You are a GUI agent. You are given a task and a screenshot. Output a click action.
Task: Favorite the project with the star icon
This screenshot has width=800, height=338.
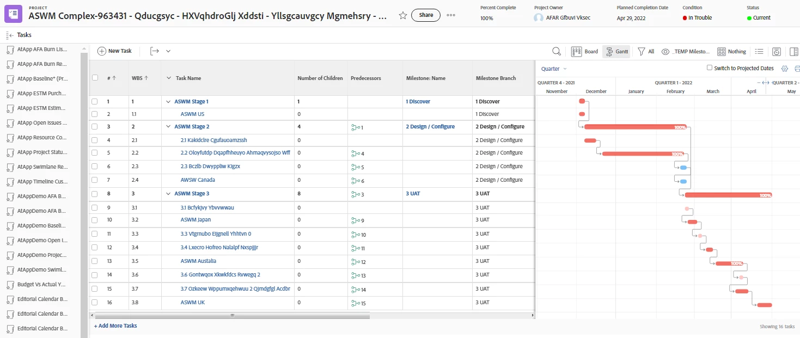[403, 16]
